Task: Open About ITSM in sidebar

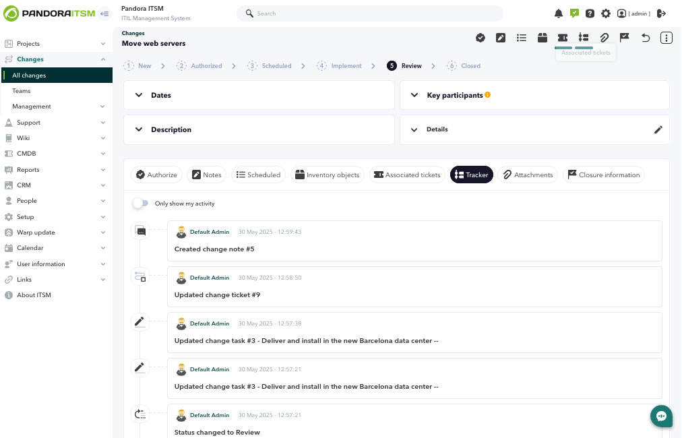Action: (56, 295)
